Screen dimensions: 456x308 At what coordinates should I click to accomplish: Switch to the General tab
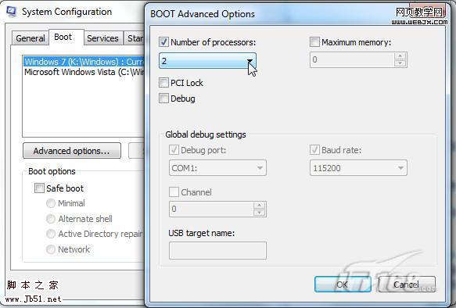click(31, 38)
